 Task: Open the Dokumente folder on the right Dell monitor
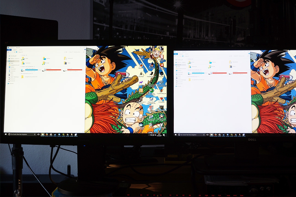click(x=234, y=62)
